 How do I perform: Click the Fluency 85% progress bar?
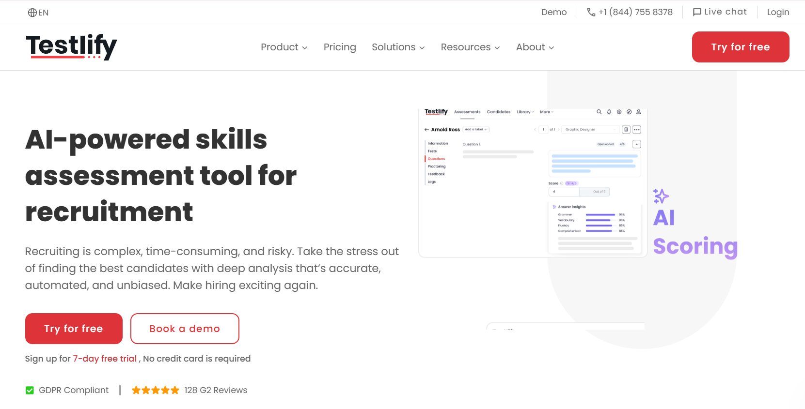[600, 226]
